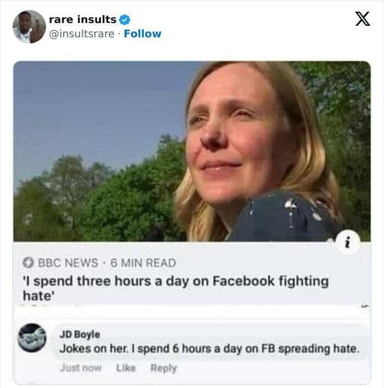The width and height of the screenshot is (384, 388).
Task: Follow the rare insults account
Action: coord(143,33)
